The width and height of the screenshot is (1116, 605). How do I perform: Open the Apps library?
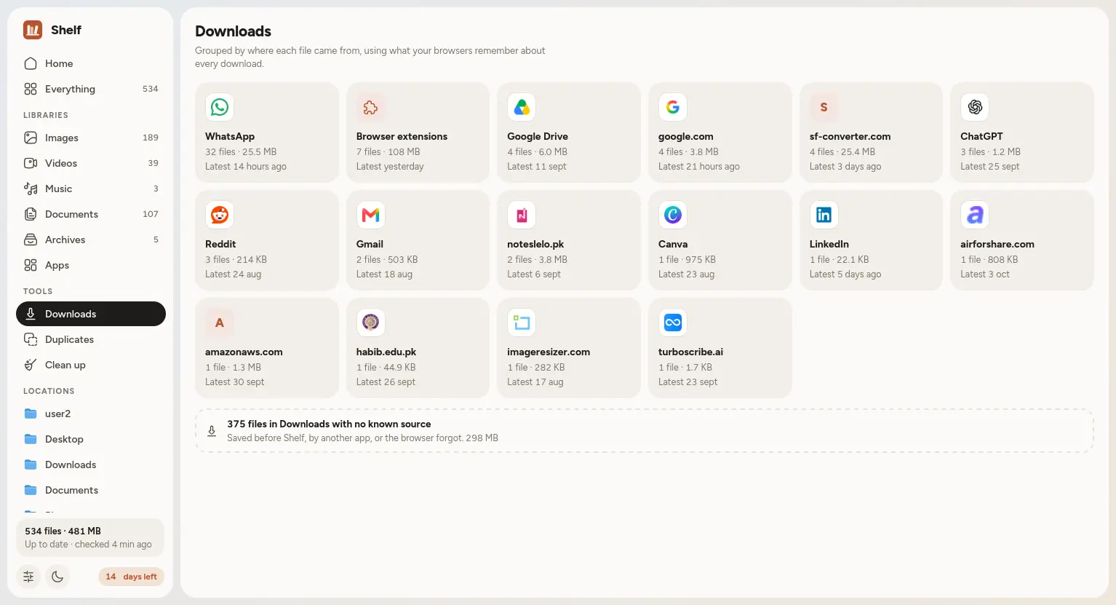click(x=91, y=265)
